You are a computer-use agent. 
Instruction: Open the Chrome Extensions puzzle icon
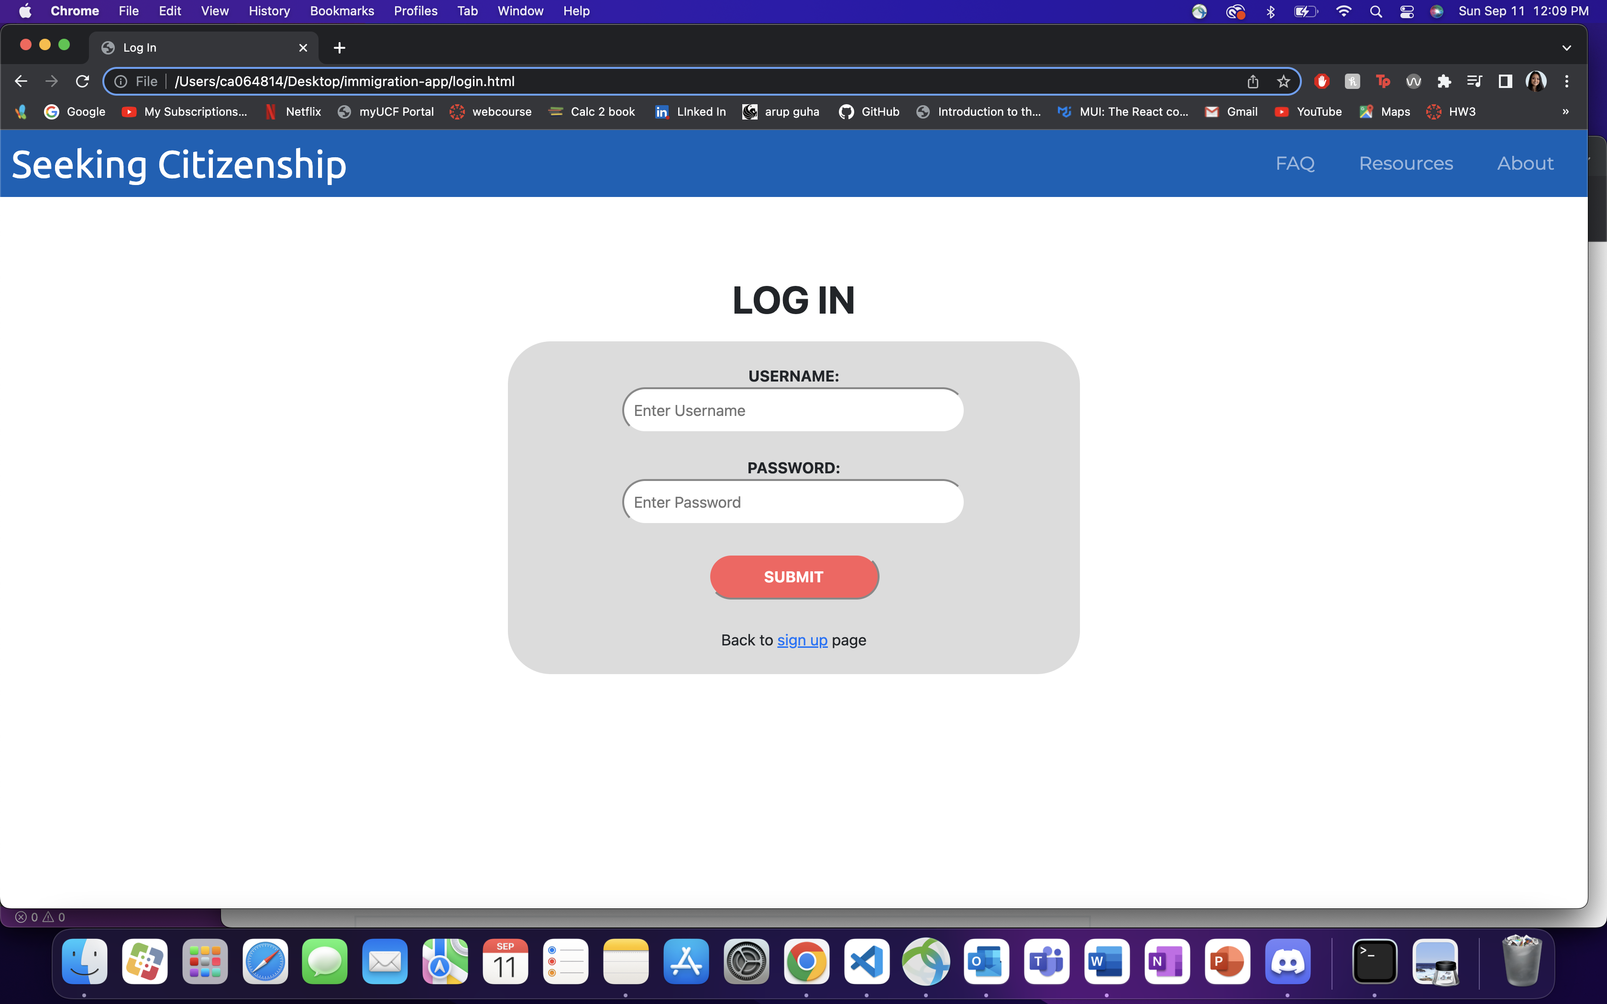pos(1443,81)
